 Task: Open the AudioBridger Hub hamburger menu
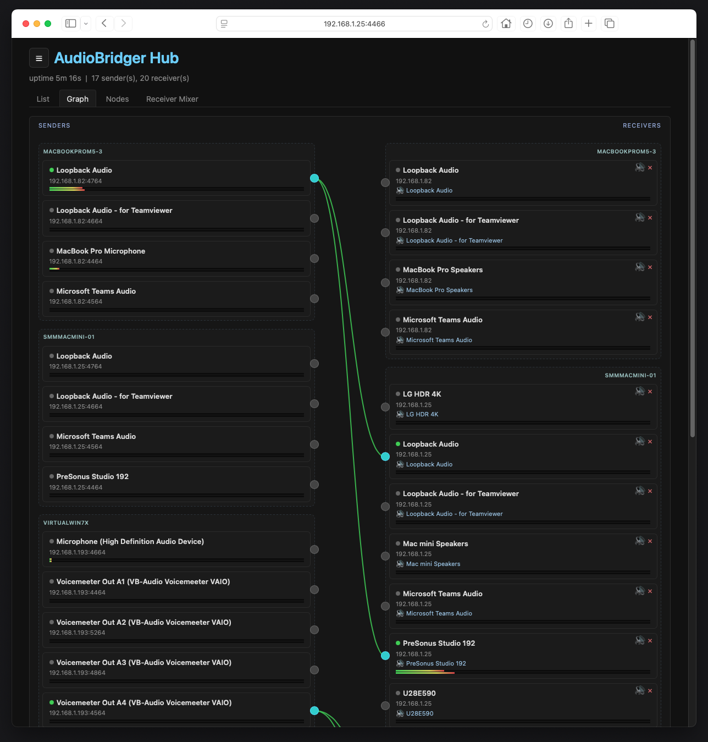click(x=38, y=58)
